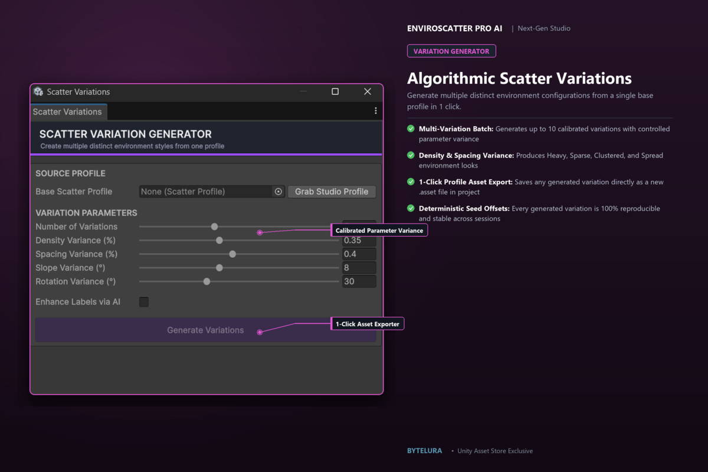708x472 pixels.
Task: Click the VARIATION GENERATOR badge
Action: 451,51
